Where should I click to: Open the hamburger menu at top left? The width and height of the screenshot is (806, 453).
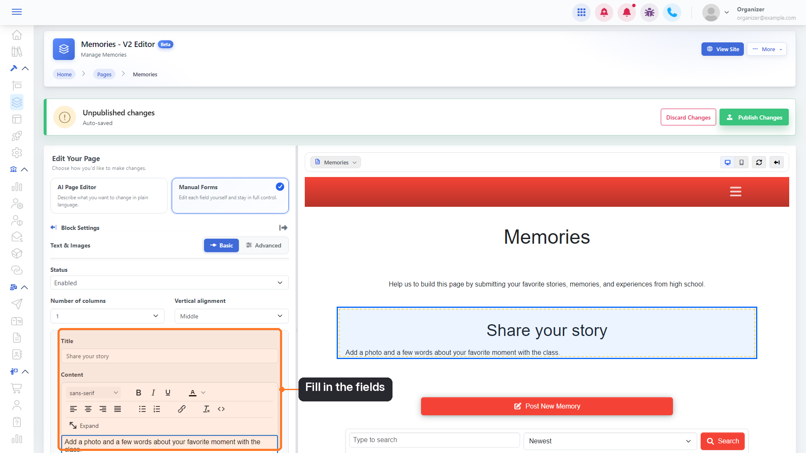(17, 12)
